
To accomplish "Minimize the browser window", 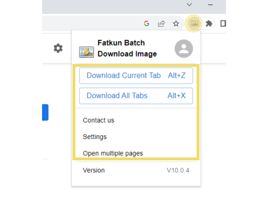I will point(211,5).
